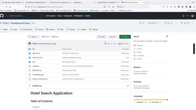196x110 pixels.
Task: Open Codespaces in top nav
Action: coord(68,16)
